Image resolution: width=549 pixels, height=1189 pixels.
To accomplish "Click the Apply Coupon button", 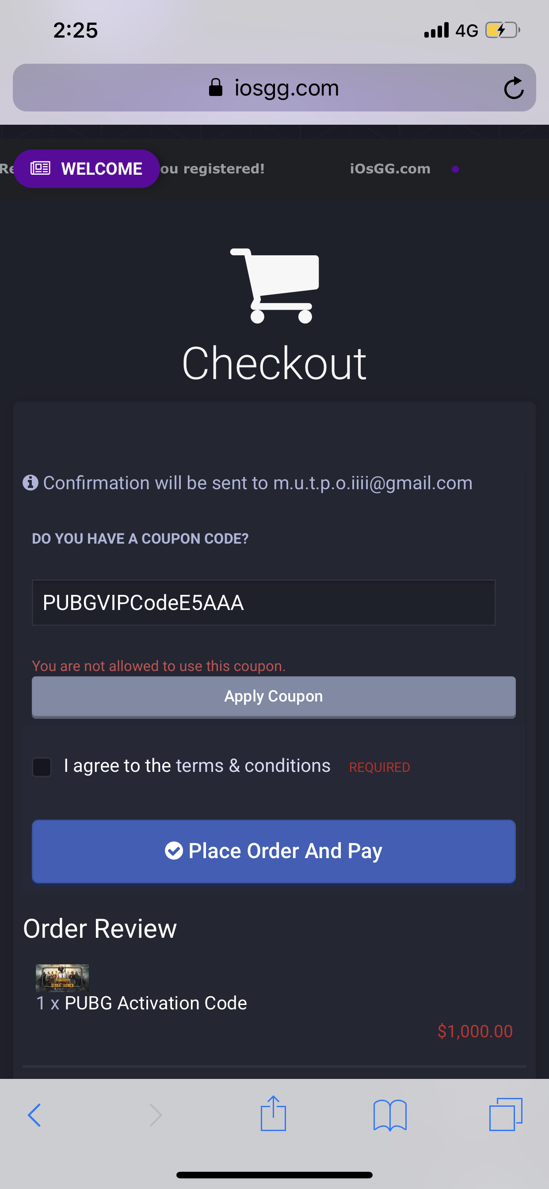I will [x=274, y=696].
